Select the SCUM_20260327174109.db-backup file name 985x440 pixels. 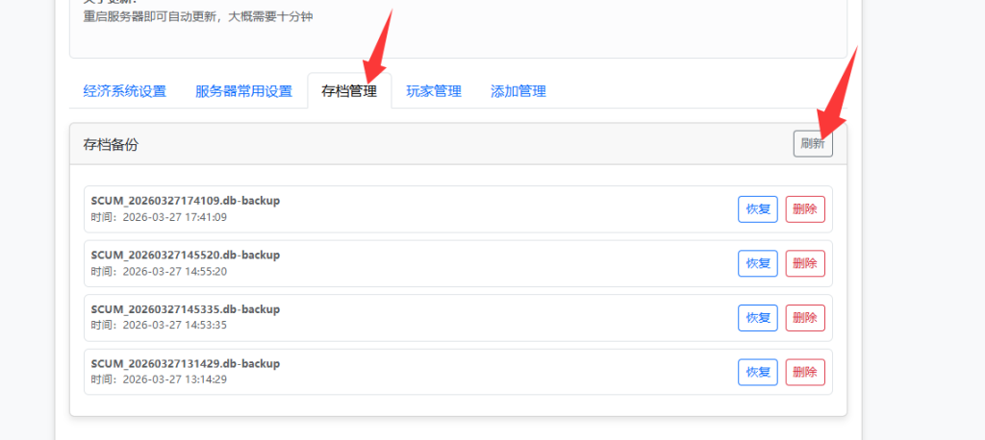[186, 201]
